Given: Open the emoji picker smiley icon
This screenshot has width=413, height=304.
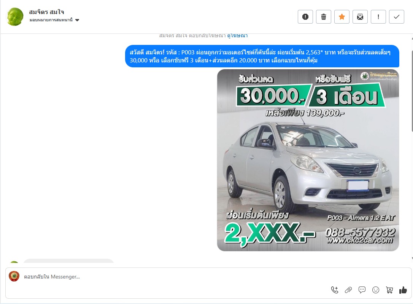Looking at the screenshot, I should coord(376,290).
